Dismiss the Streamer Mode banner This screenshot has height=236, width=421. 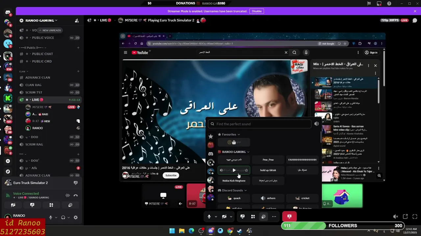(415, 11)
